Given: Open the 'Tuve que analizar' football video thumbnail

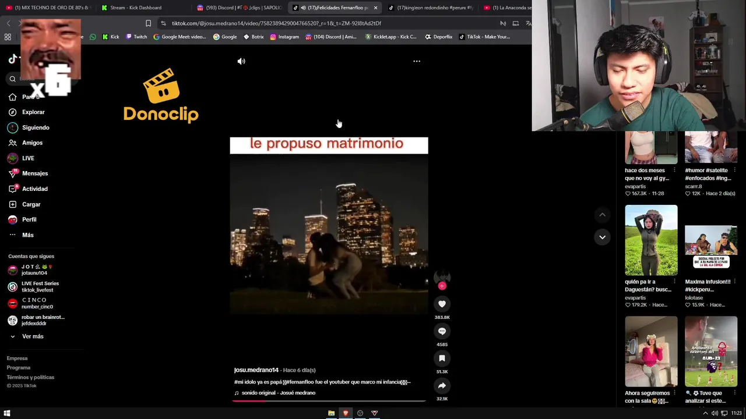Looking at the screenshot, I should click(711, 351).
